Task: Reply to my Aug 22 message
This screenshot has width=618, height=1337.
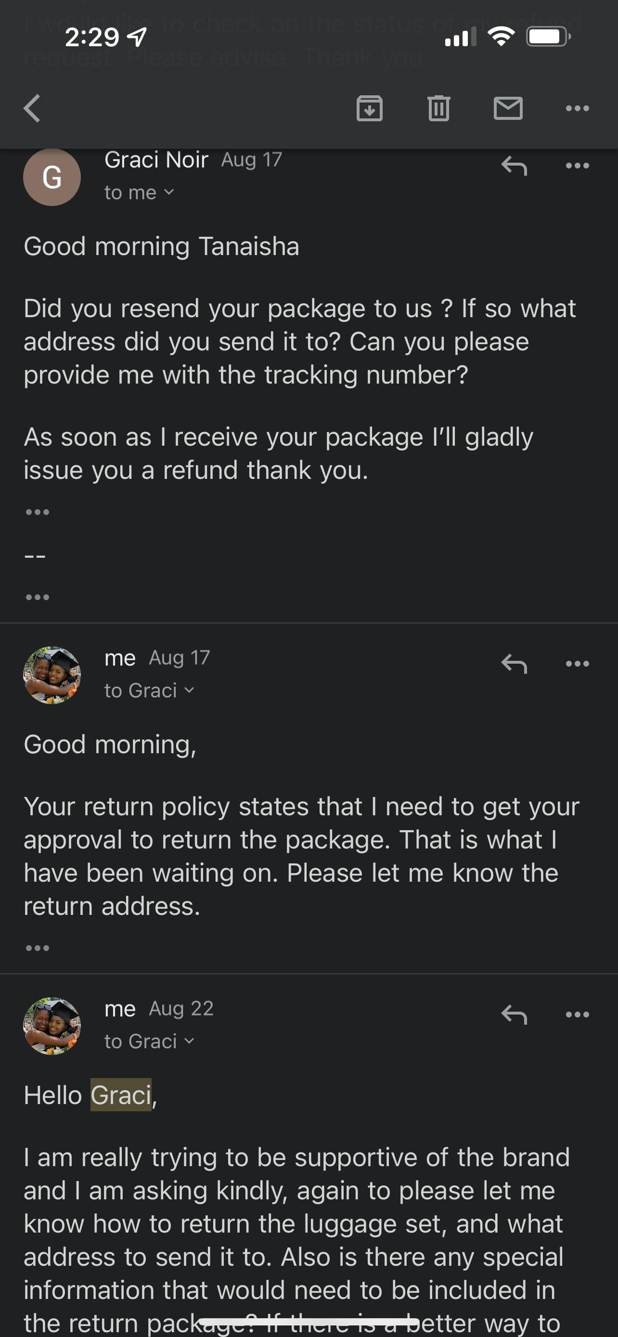Action: click(514, 1015)
